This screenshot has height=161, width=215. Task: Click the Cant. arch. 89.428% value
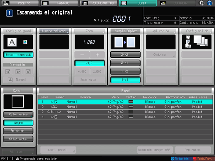pyautogui.click(x=208, y=22)
